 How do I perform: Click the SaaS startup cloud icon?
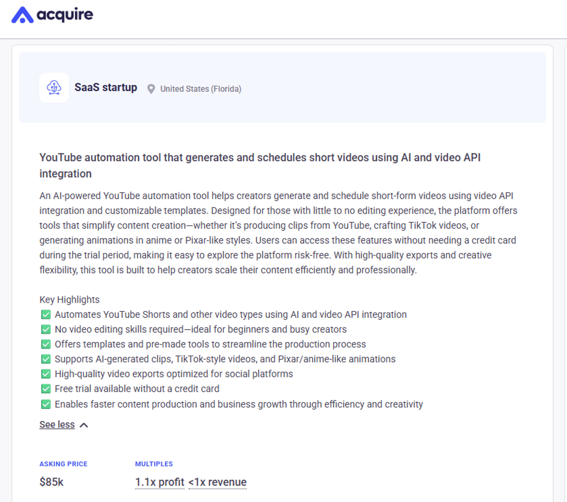(x=54, y=87)
